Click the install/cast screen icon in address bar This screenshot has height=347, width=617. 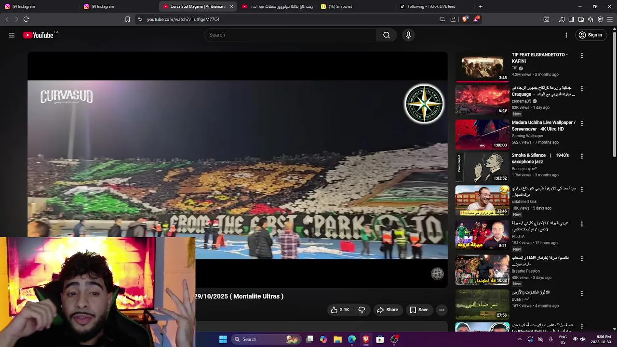442,19
